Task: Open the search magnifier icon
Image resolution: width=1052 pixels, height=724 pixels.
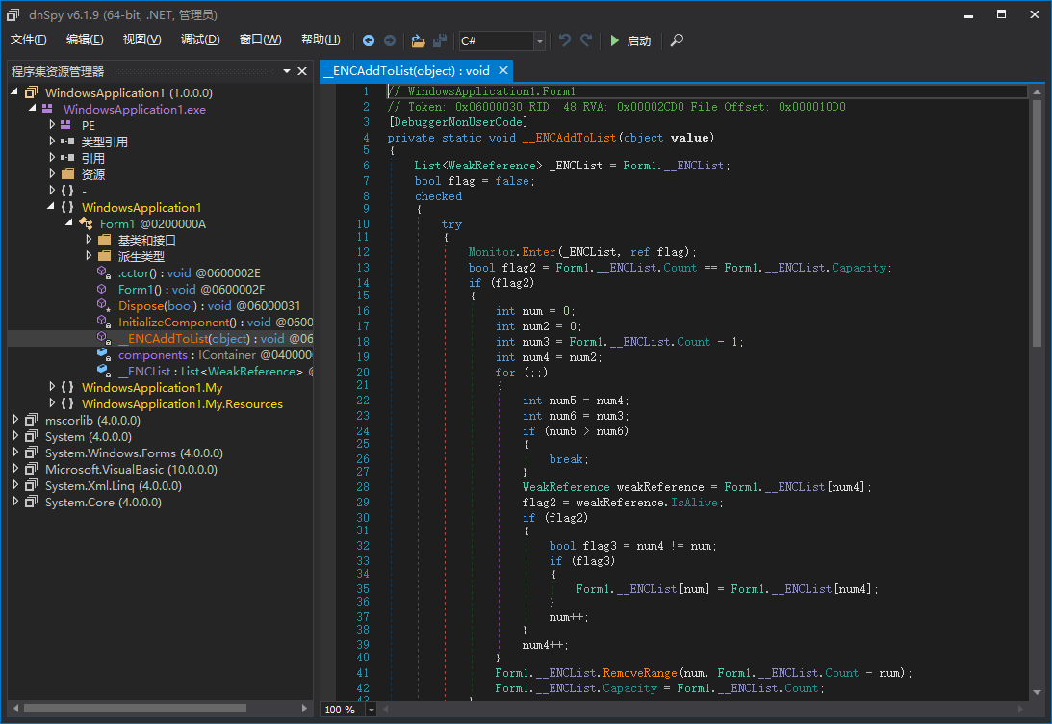Action: [x=677, y=40]
